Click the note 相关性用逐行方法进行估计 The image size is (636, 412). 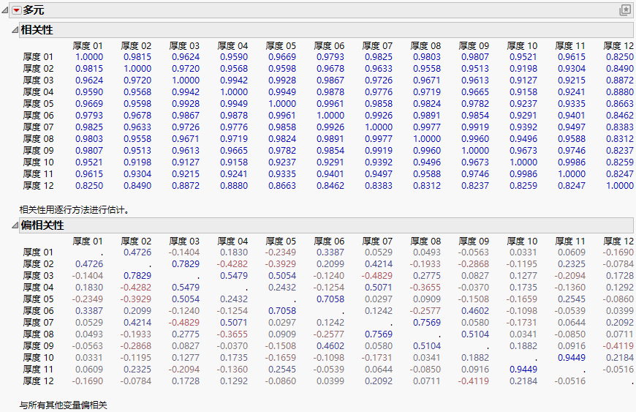pyautogui.click(x=75, y=210)
